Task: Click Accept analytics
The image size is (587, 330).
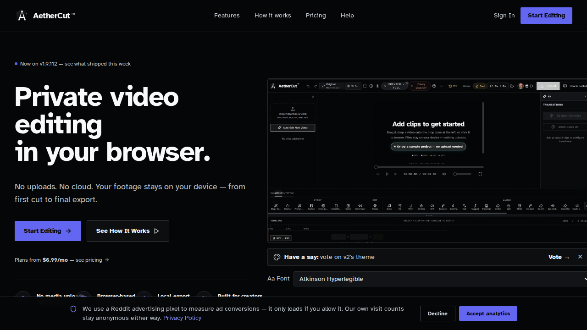Action: [488, 313]
